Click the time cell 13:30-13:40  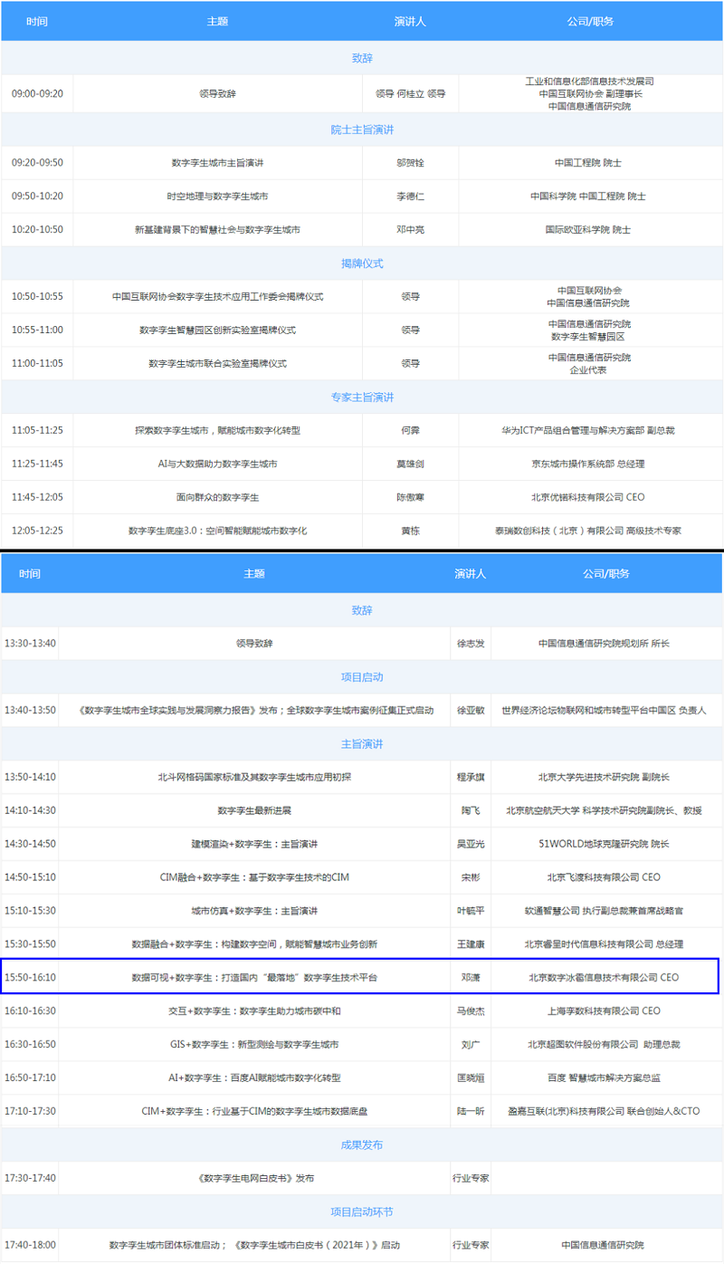click(30, 644)
